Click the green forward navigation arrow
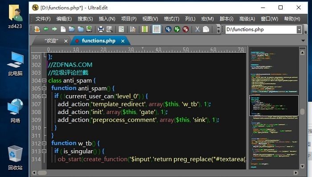The height and width of the screenshot is (177, 312). pyautogui.click(x=54, y=29)
